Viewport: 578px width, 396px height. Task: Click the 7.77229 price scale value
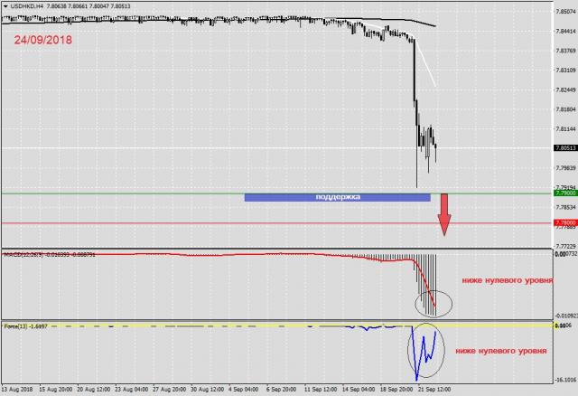click(565, 246)
